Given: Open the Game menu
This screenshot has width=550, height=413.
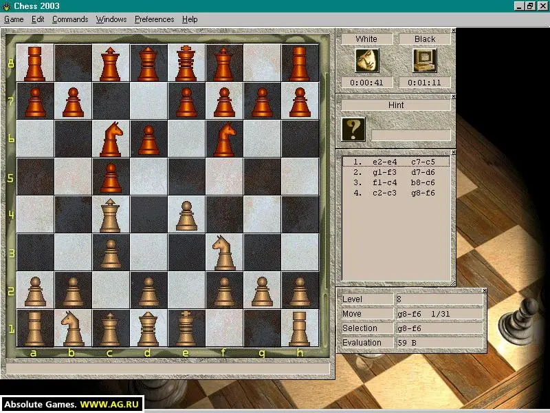Looking at the screenshot, I should point(14,19).
